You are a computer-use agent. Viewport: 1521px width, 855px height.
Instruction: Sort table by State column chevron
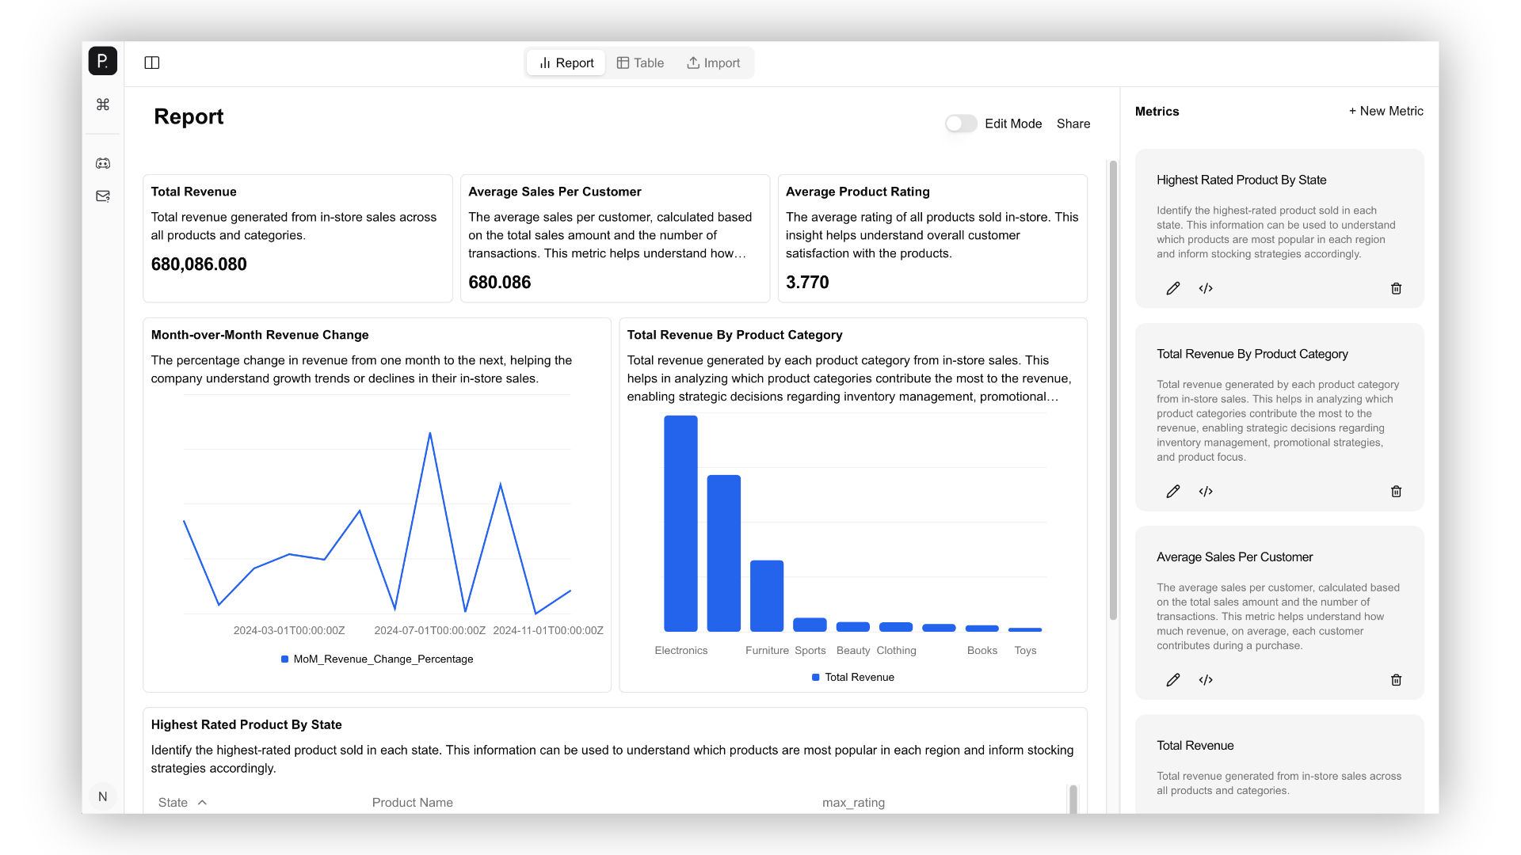coord(203,803)
